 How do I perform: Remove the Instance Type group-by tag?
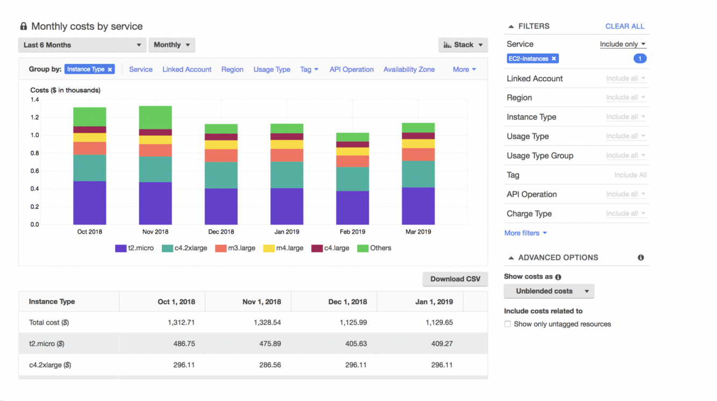click(x=110, y=69)
